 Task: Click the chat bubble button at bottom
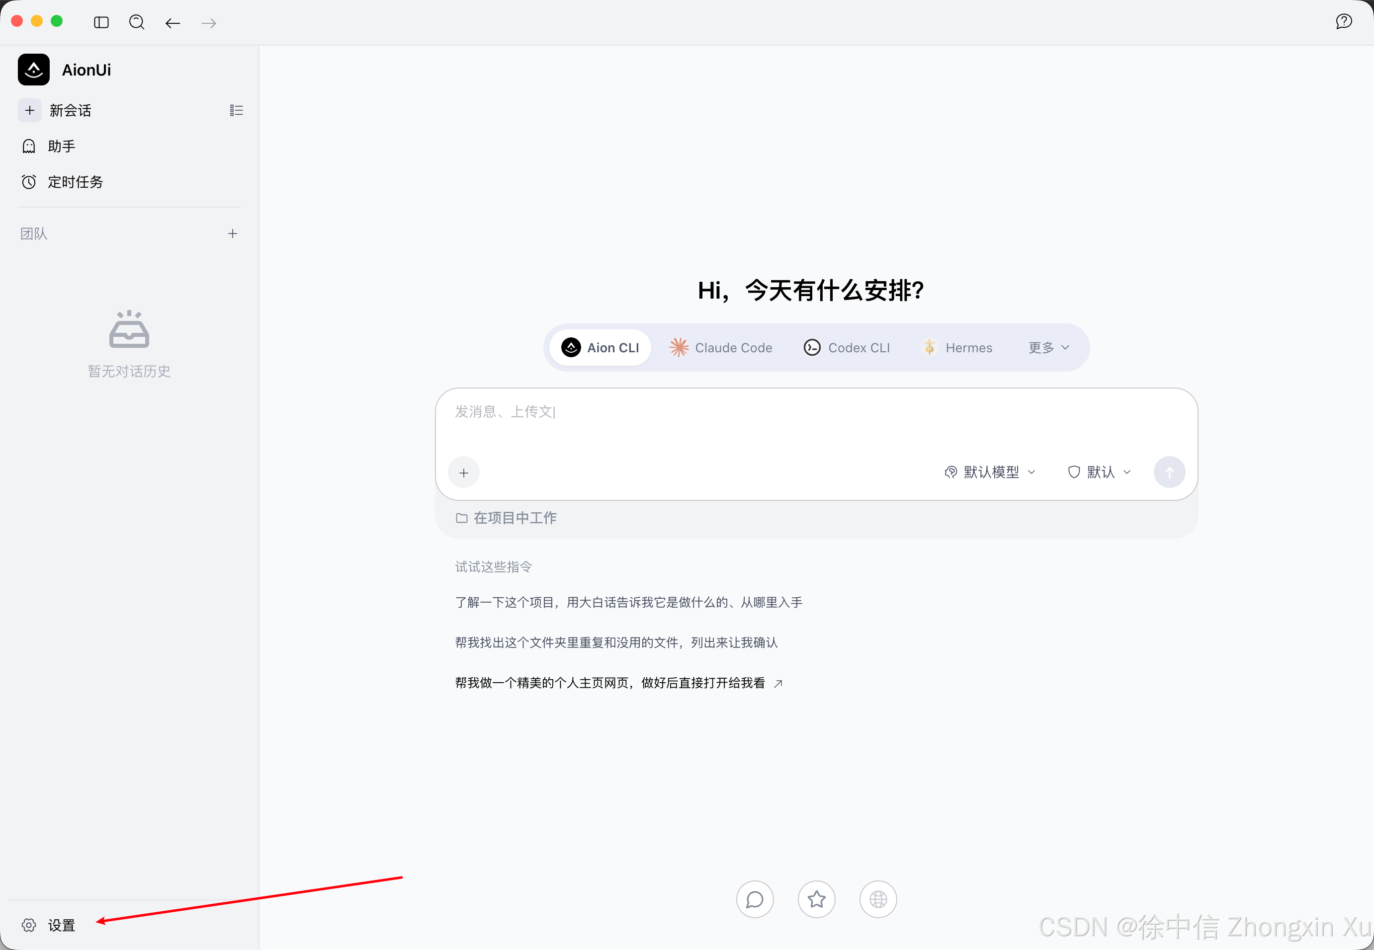[x=755, y=899]
